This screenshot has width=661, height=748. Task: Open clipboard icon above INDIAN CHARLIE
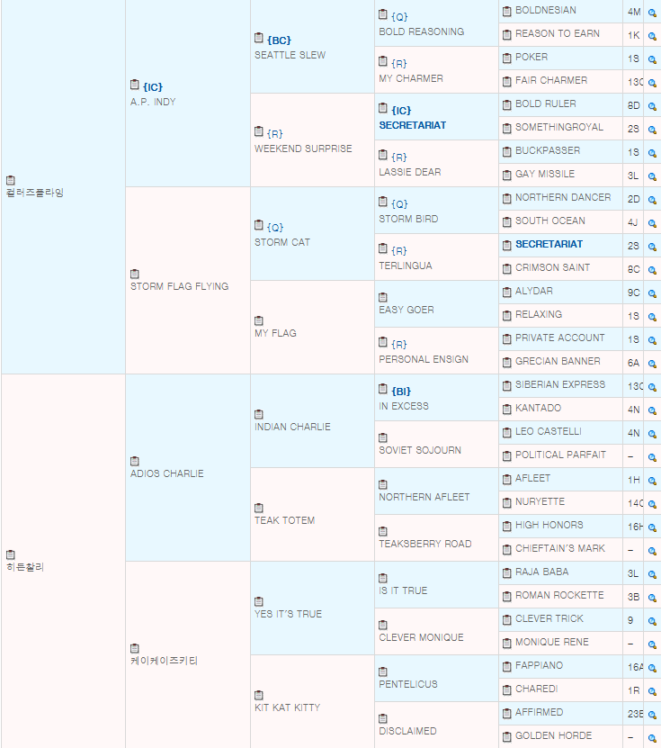(x=259, y=414)
